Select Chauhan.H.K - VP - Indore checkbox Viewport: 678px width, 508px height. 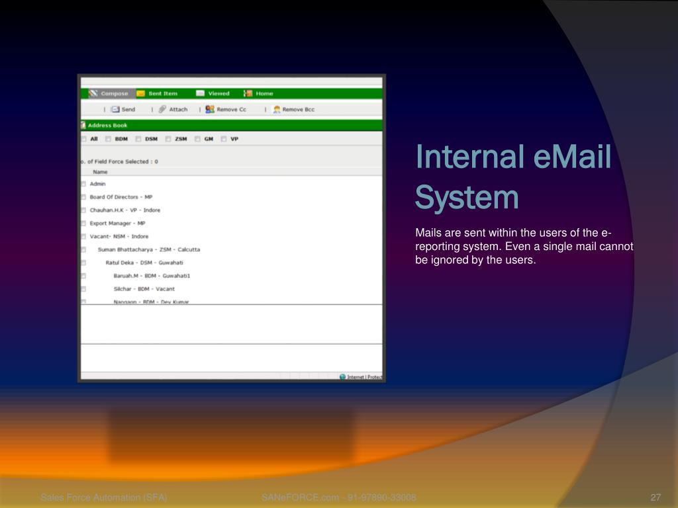point(83,210)
